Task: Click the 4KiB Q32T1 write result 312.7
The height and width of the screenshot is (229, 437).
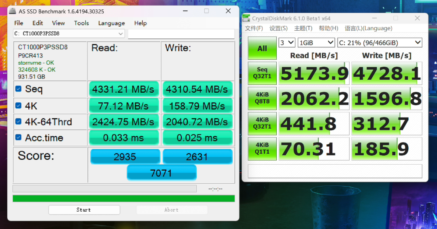Action: pos(387,123)
